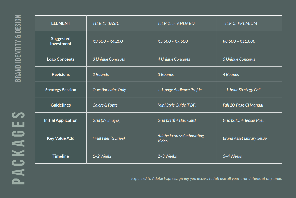Click the vertical PACKAGES title
The height and width of the screenshot is (198, 296).
(18, 148)
